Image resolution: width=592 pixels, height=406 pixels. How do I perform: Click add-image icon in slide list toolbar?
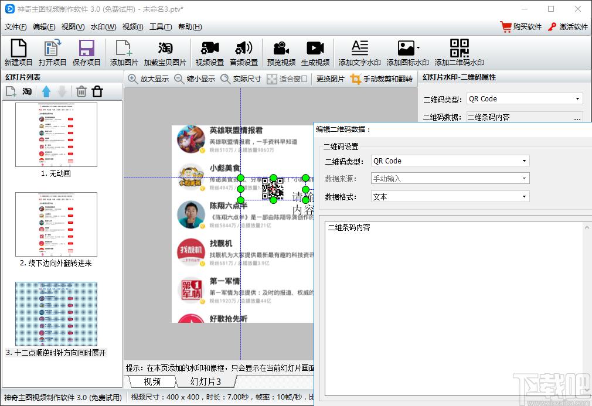click(11, 91)
